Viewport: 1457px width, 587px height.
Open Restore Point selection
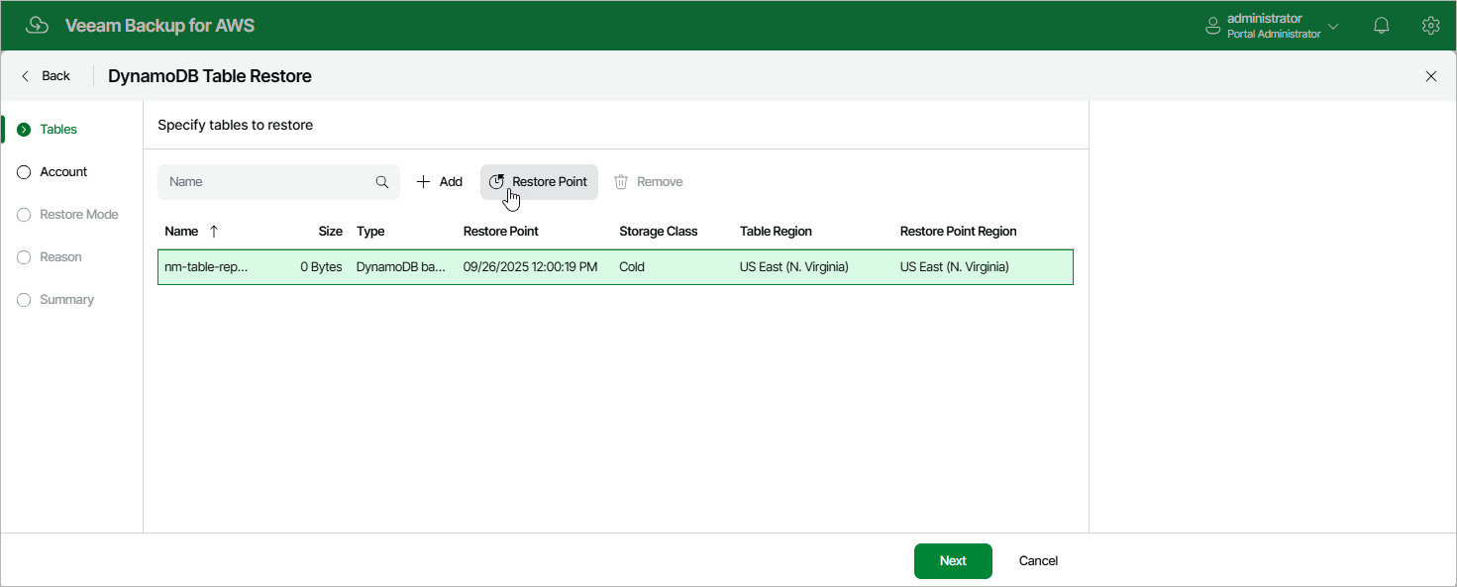click(539, 182)
